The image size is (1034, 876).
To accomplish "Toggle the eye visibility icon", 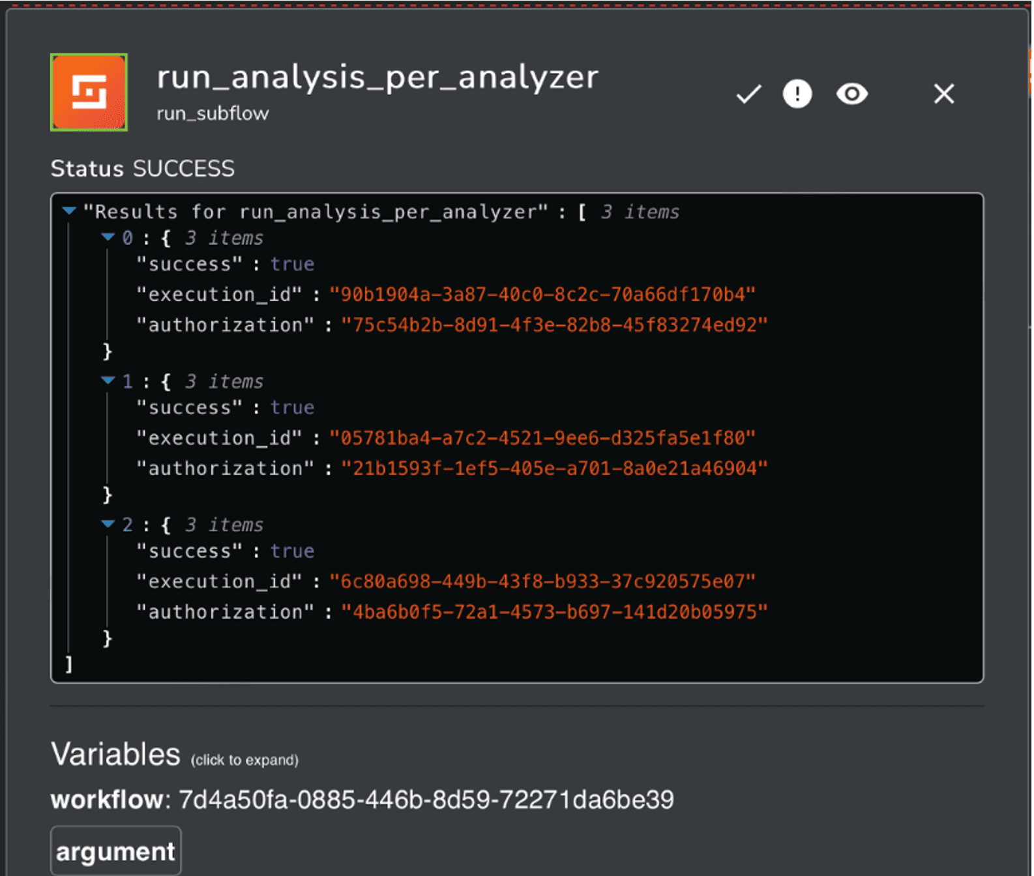I will [x=851, y=94].
